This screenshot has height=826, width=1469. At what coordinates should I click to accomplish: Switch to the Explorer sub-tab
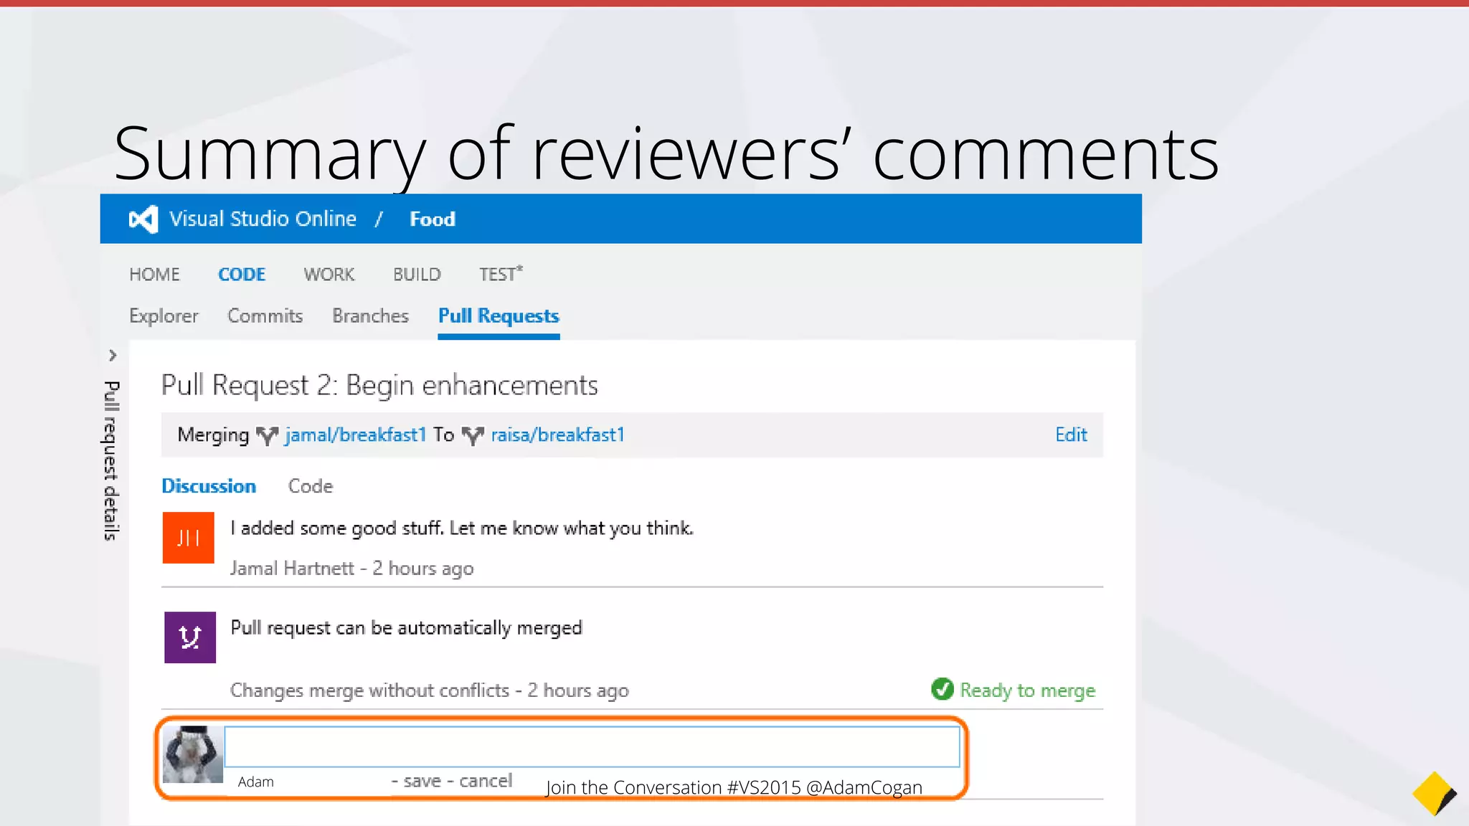[164, 316]
